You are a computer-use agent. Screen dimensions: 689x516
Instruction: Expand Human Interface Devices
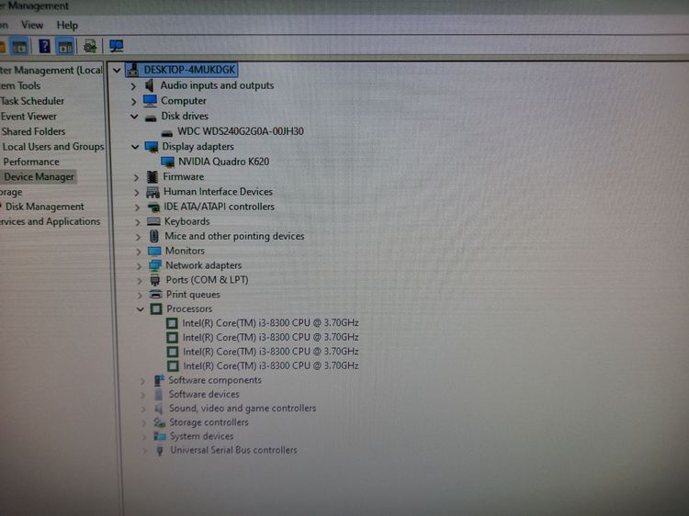(136, 192)
